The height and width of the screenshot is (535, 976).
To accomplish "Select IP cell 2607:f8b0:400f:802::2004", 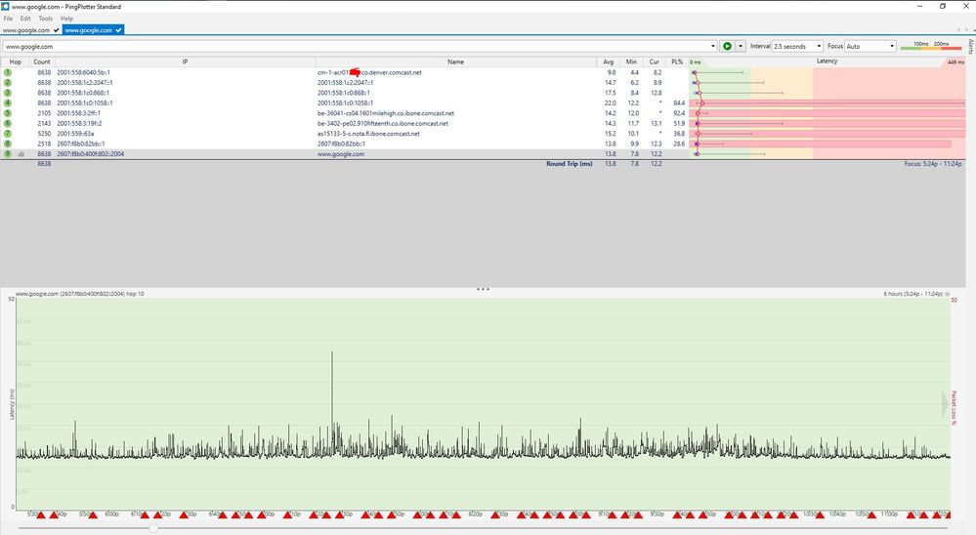I will coord(90,153).
